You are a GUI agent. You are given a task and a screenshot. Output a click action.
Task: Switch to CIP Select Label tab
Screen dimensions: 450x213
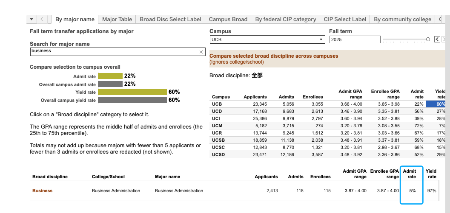(x=345, y=20)
